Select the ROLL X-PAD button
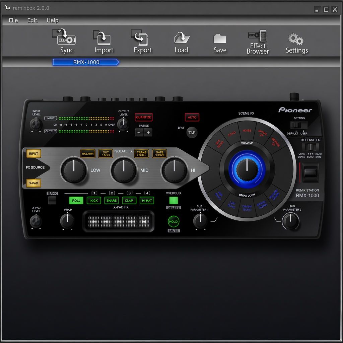 76,201
